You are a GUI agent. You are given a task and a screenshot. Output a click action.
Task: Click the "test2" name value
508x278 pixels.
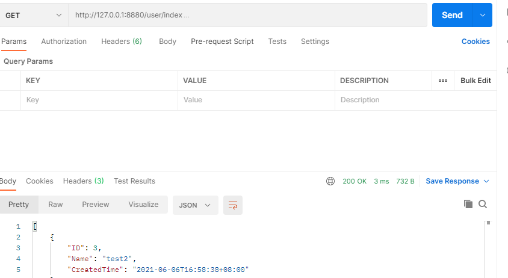pos(117,259)
